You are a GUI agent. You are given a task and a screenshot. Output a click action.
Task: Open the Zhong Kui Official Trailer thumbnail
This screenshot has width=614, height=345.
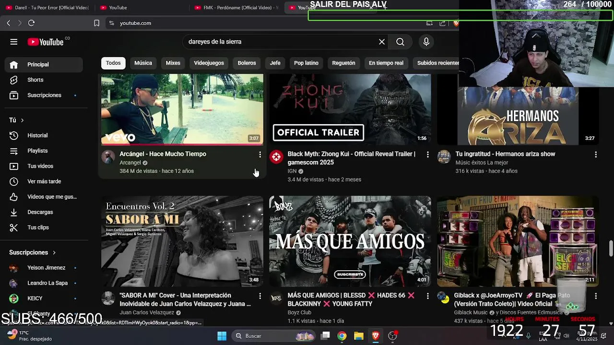click(x=350, y=109)
